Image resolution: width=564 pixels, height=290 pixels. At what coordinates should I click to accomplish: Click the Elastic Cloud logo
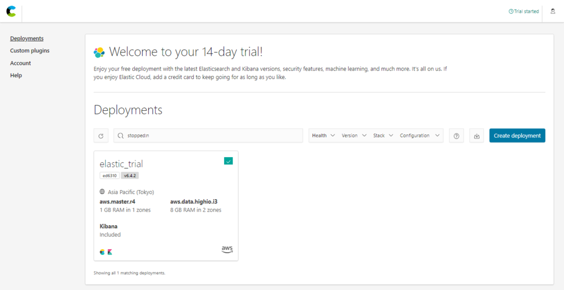pyautogui.click(x=11, y=11)
